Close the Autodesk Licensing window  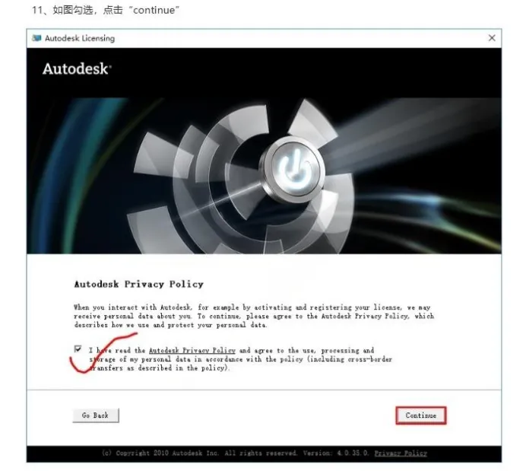click(492, 38)
